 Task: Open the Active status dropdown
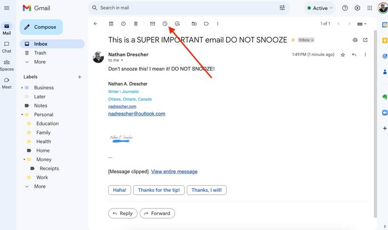pyautogui.click(x=319, y=8)
